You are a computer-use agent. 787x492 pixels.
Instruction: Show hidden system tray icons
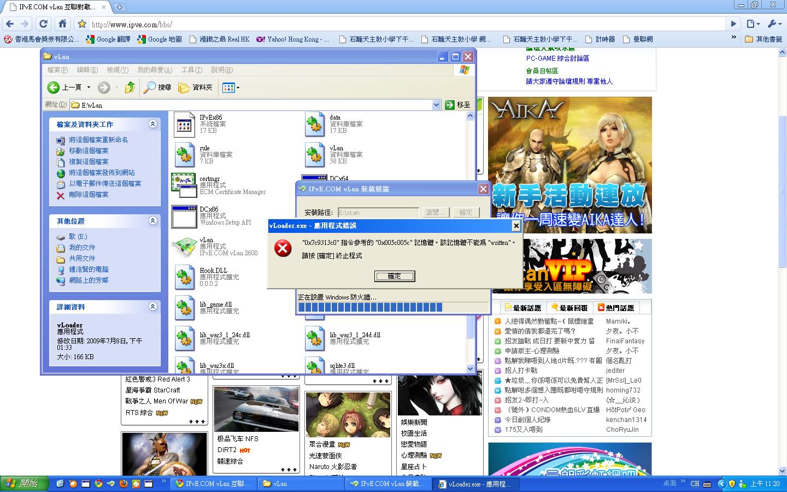[x=721, y=484]
